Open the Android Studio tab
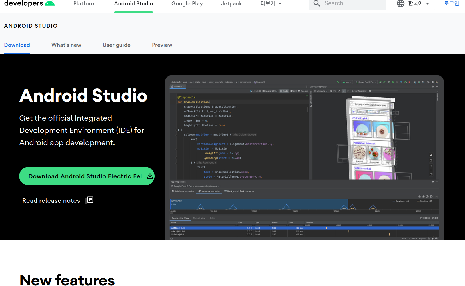Screen dimensions: 465x286 point(133,4)
